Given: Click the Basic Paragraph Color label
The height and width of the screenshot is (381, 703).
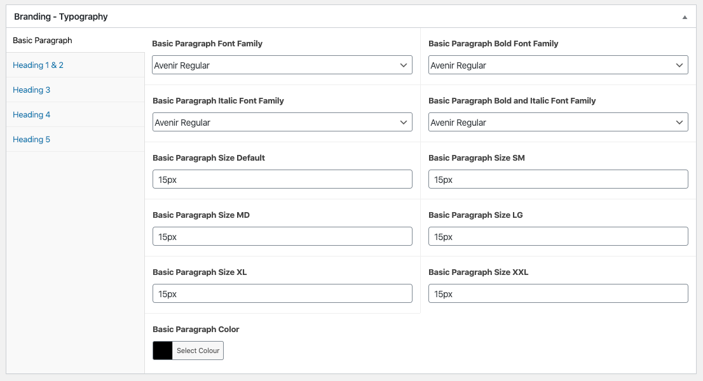Looking at the screenshot, I should 196,330.
